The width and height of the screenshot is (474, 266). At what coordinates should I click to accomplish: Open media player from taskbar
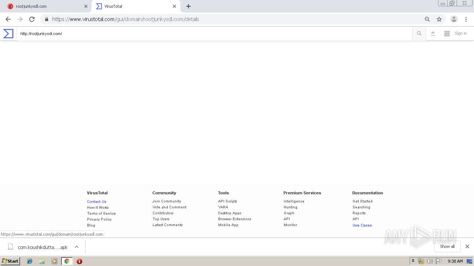(x=54, y=261)
